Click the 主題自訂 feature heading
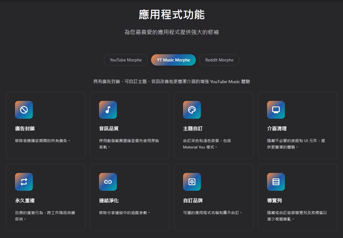The height and width of the screenshot is (238, 343). pyautogui.click(x=193, y=129)
